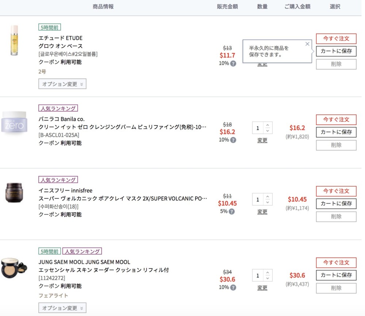Increase quantity of Banila co. item

tap(268, 125)
